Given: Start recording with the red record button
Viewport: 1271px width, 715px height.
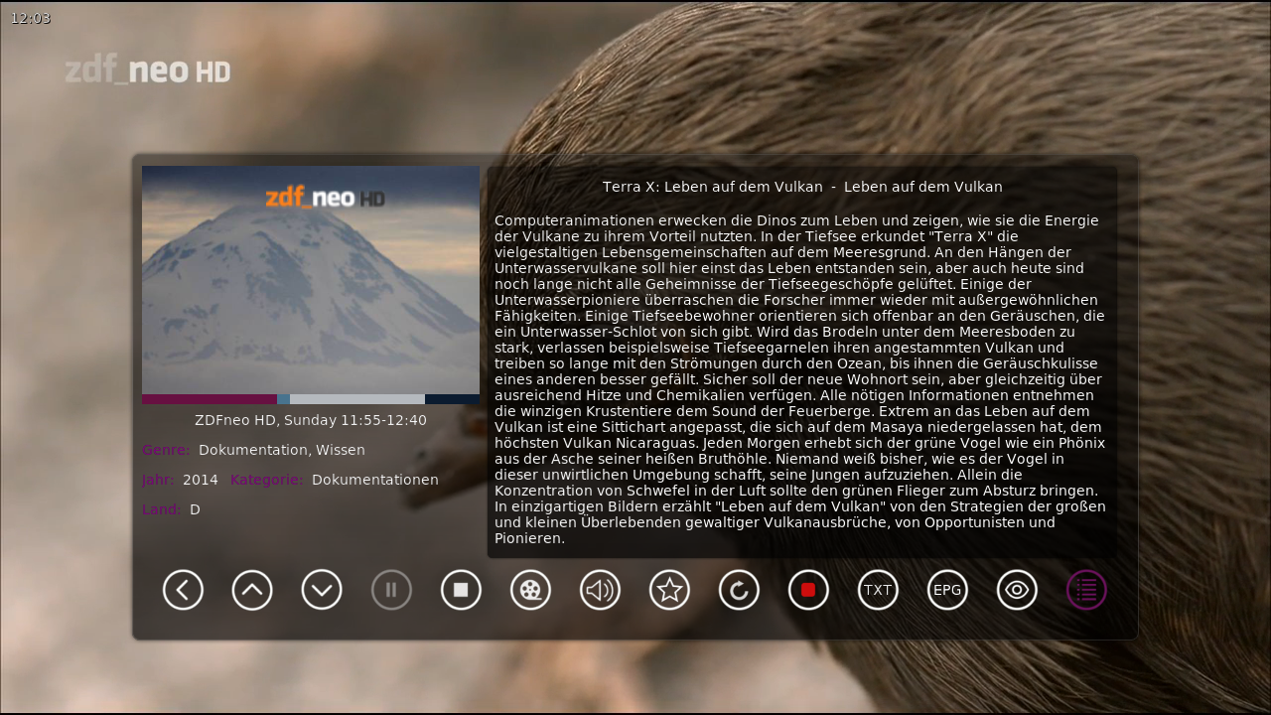Looking at the screenshot, I should 808,590.
